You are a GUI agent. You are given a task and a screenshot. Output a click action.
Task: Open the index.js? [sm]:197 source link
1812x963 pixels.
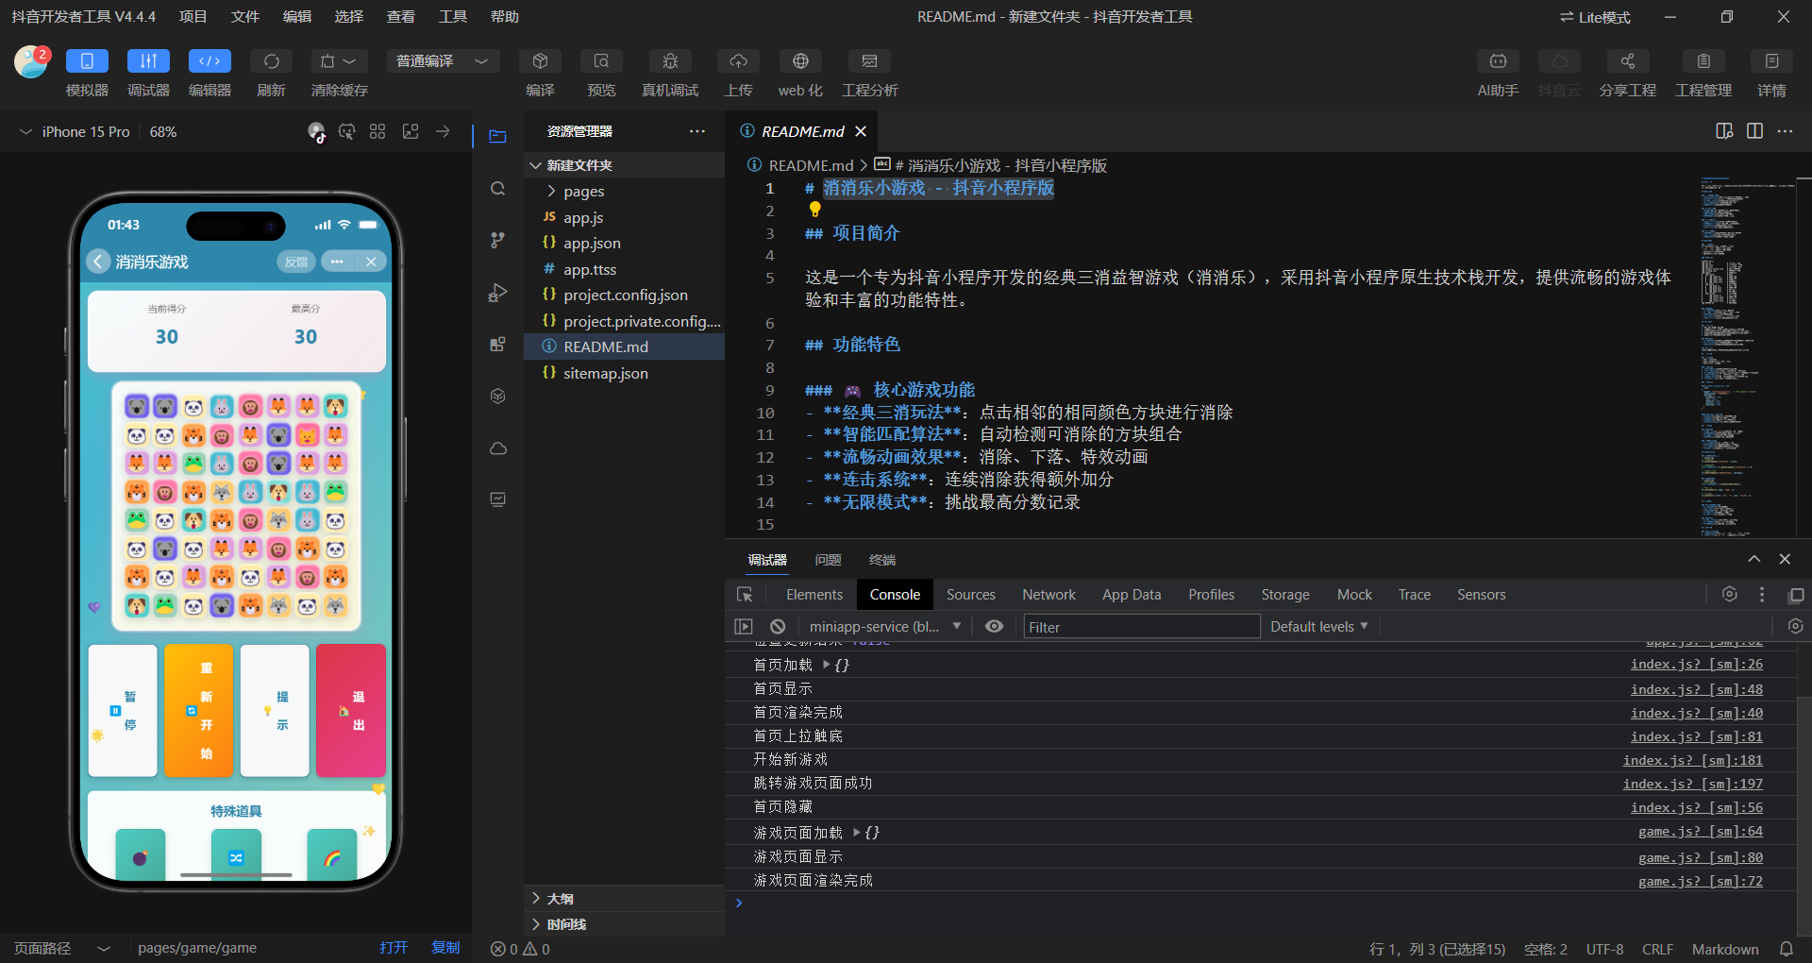1693,784
